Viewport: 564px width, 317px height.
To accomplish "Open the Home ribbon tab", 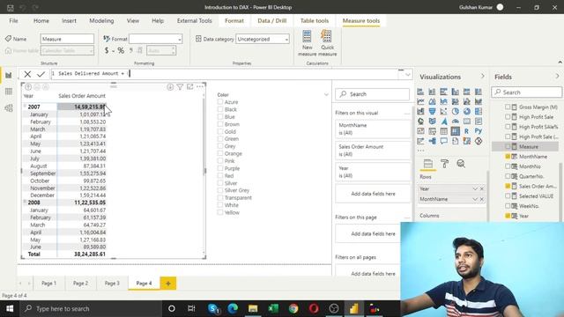I will [41, 21].
